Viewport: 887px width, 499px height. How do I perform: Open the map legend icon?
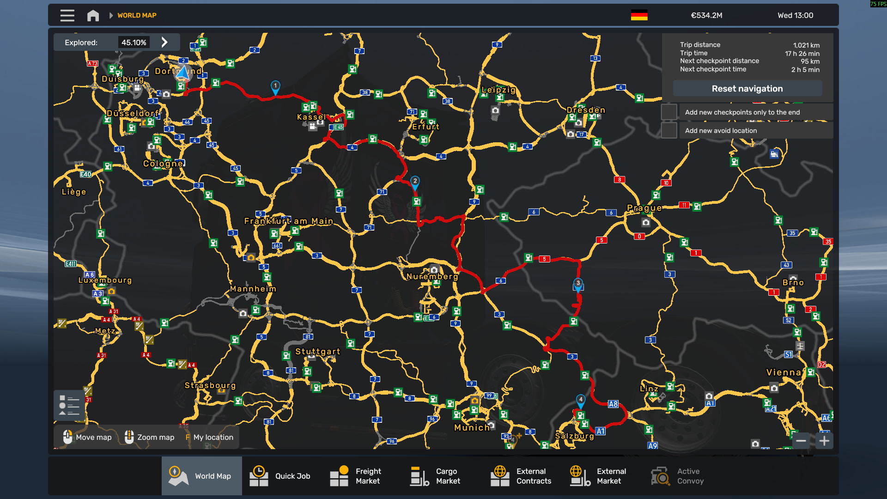(69, 405)
